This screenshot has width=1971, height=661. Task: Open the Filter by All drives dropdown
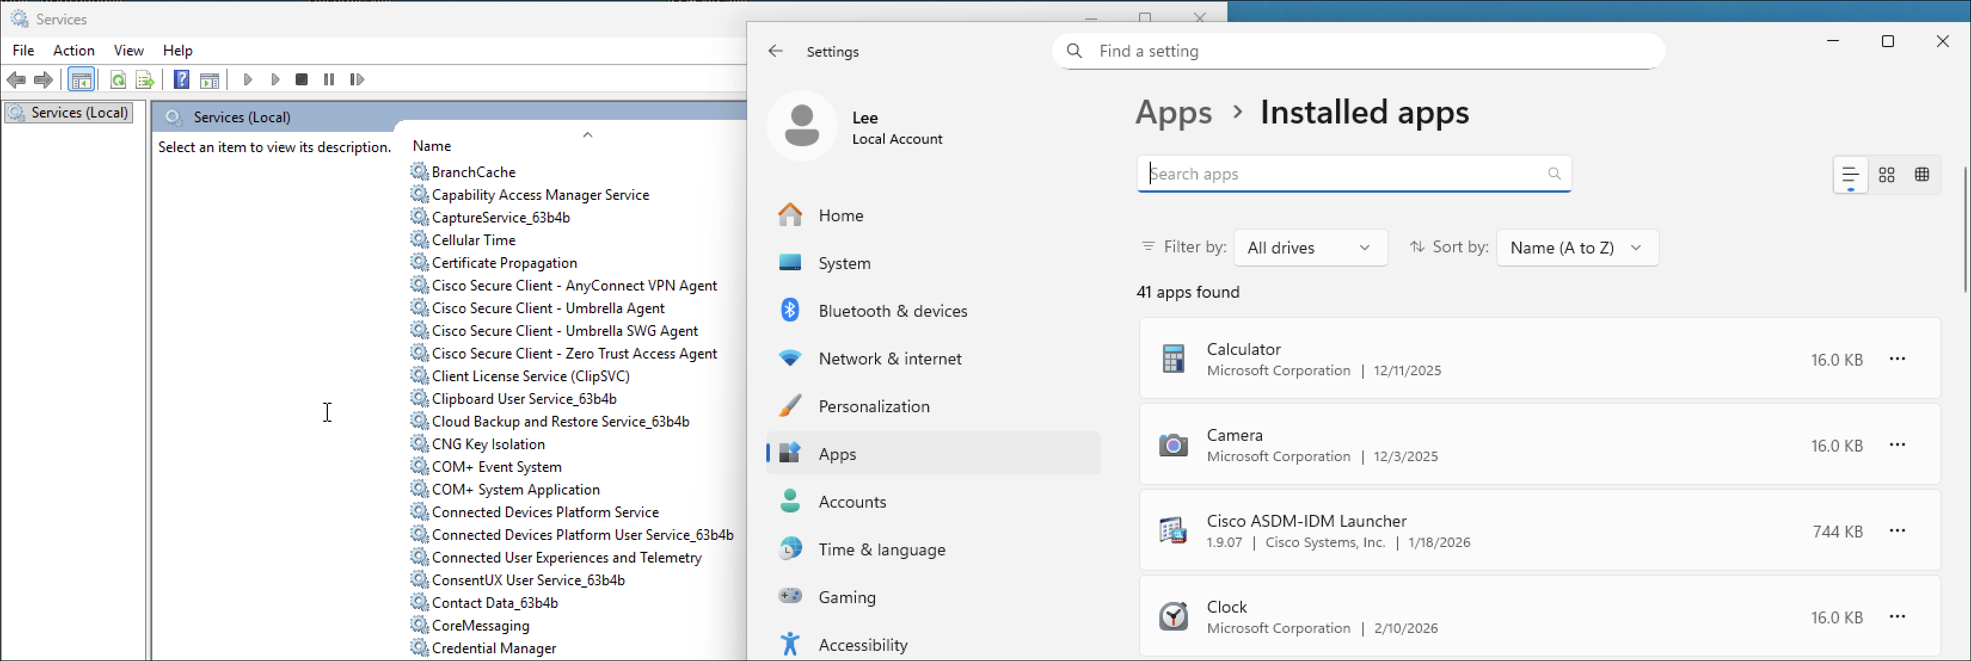click(1310, 248)
